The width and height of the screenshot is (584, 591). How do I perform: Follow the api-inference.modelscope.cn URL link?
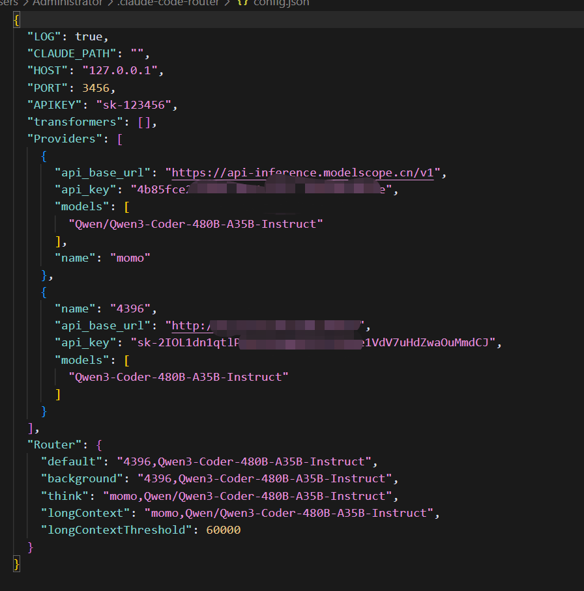pyautogui.click(x=302, y=172)
